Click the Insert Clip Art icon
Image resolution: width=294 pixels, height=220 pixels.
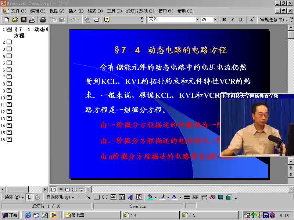[139, 197]
